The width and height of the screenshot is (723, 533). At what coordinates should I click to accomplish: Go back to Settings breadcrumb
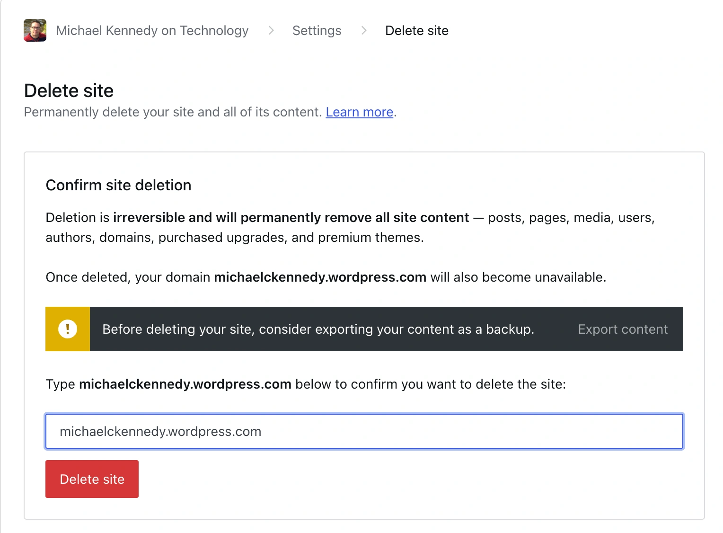pyautogui.click(x=317, y=31)
